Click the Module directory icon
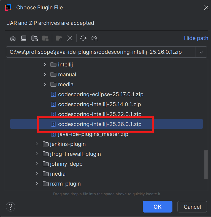 point(45,38)
